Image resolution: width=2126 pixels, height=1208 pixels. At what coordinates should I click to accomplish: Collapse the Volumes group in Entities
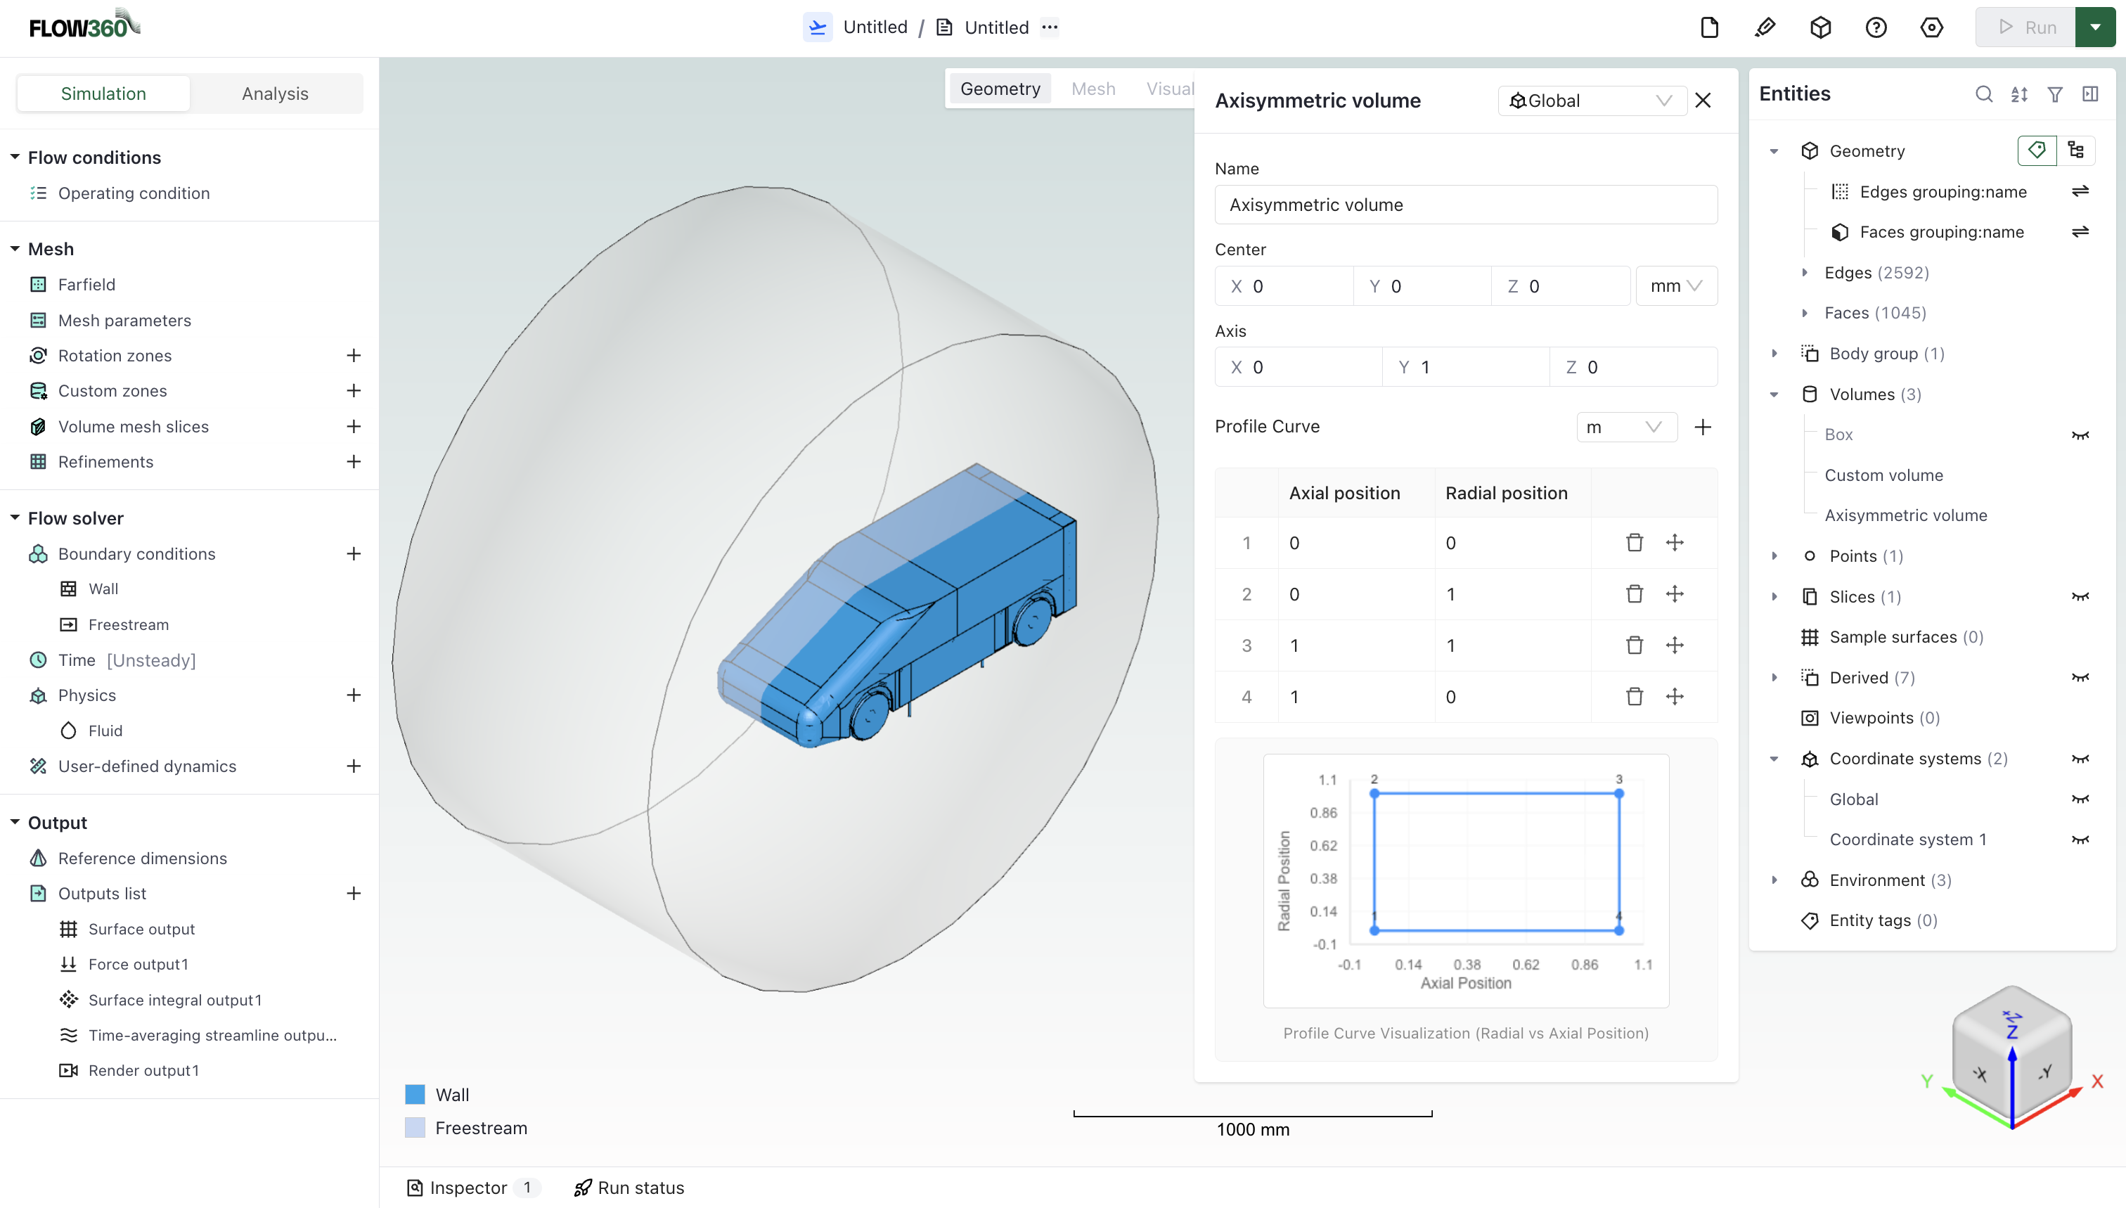(1774, 394)
